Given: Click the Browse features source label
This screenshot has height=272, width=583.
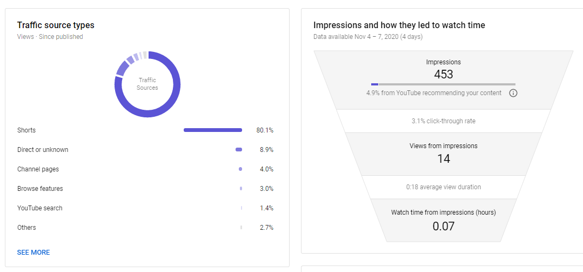Looking at the screenshot, I should 40,189.
